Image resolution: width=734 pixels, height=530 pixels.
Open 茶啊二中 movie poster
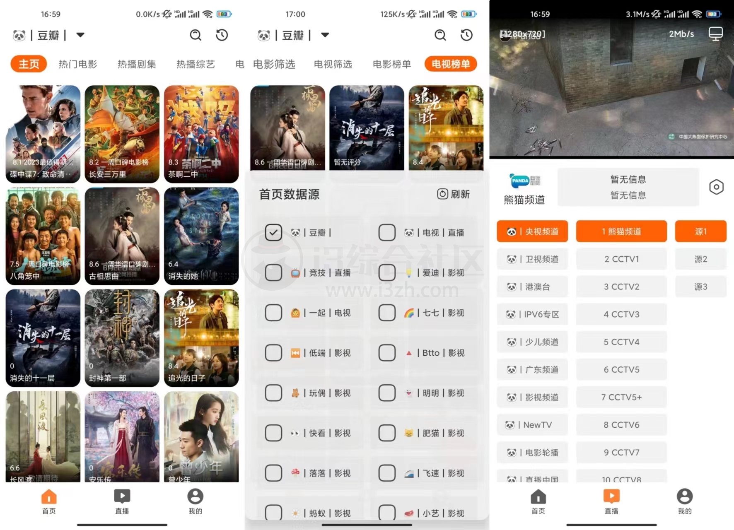[201, 134]
